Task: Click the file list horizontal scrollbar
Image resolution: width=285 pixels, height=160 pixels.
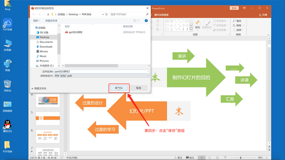Action: [91, 66]
